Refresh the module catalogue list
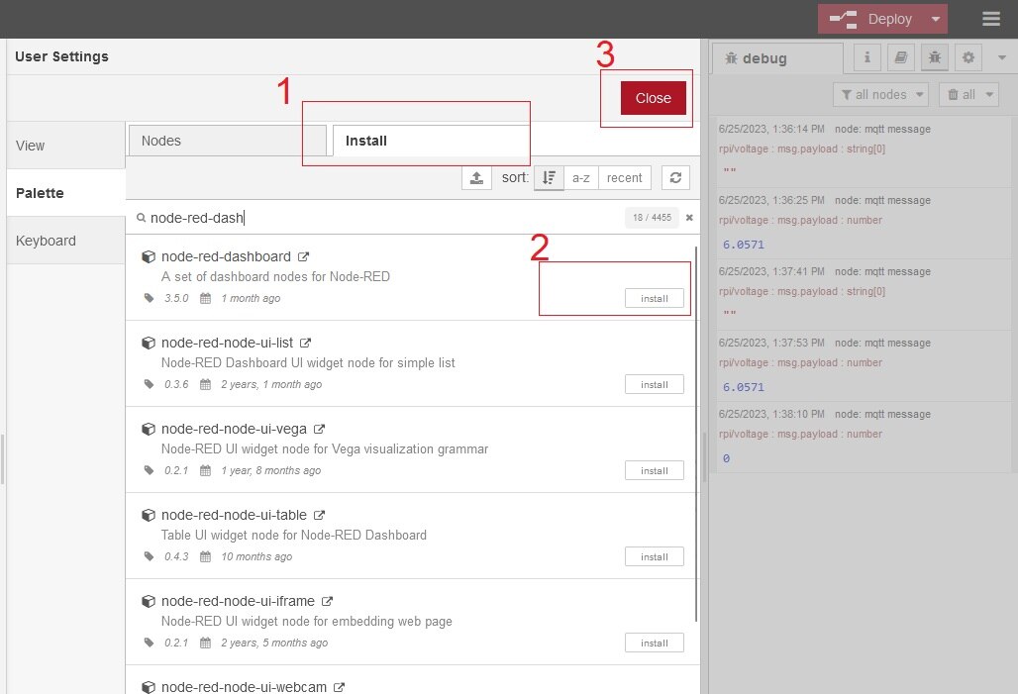 [x=675, y=178]
